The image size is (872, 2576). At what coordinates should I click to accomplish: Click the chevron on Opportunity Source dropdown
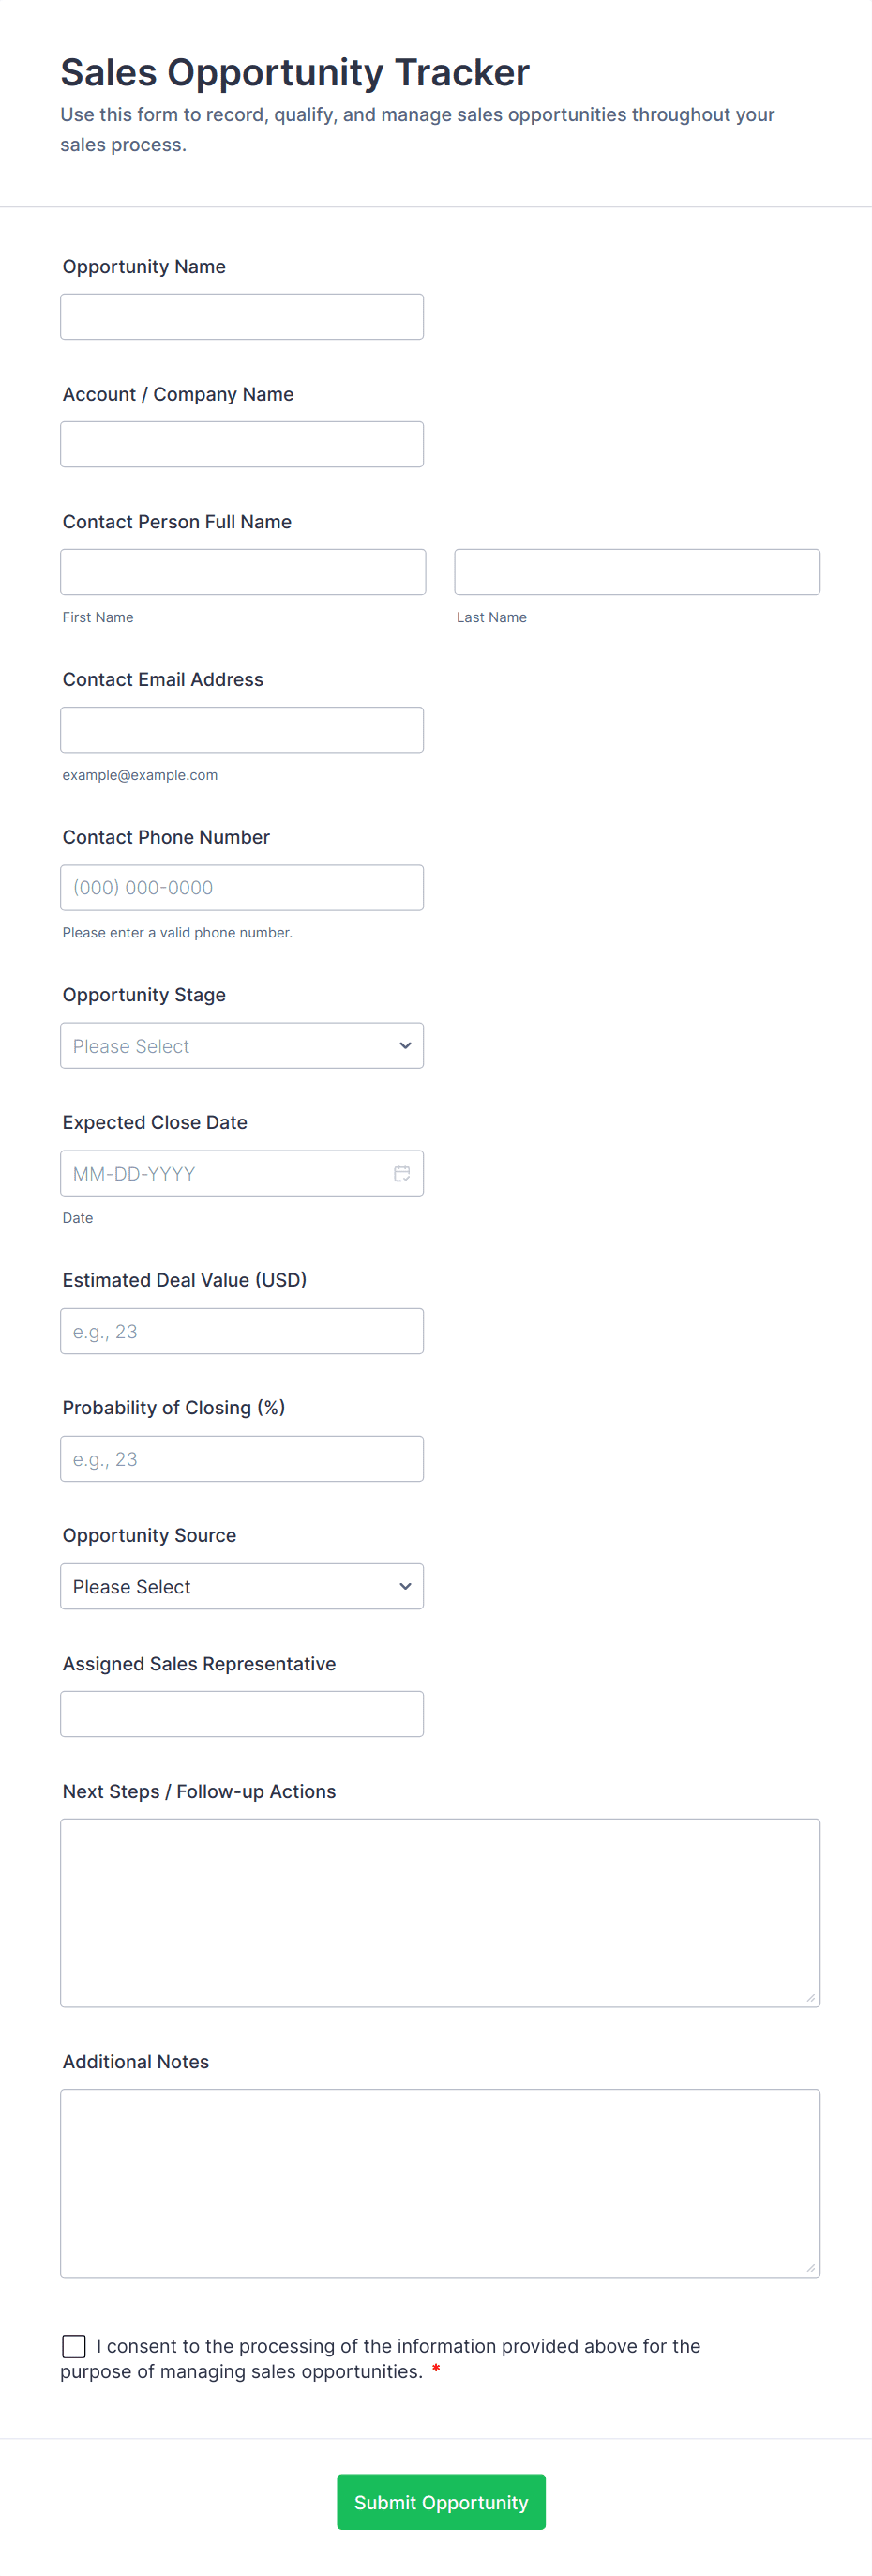[x=404, y=1586]
